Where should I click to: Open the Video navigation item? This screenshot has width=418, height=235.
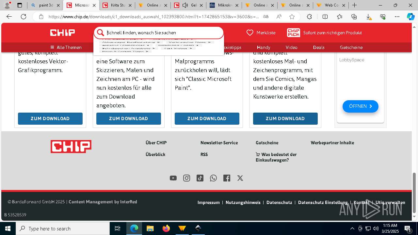coord(292,47)
